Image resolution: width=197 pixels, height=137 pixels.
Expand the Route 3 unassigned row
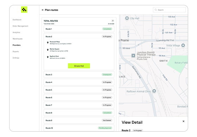(79, 75)
